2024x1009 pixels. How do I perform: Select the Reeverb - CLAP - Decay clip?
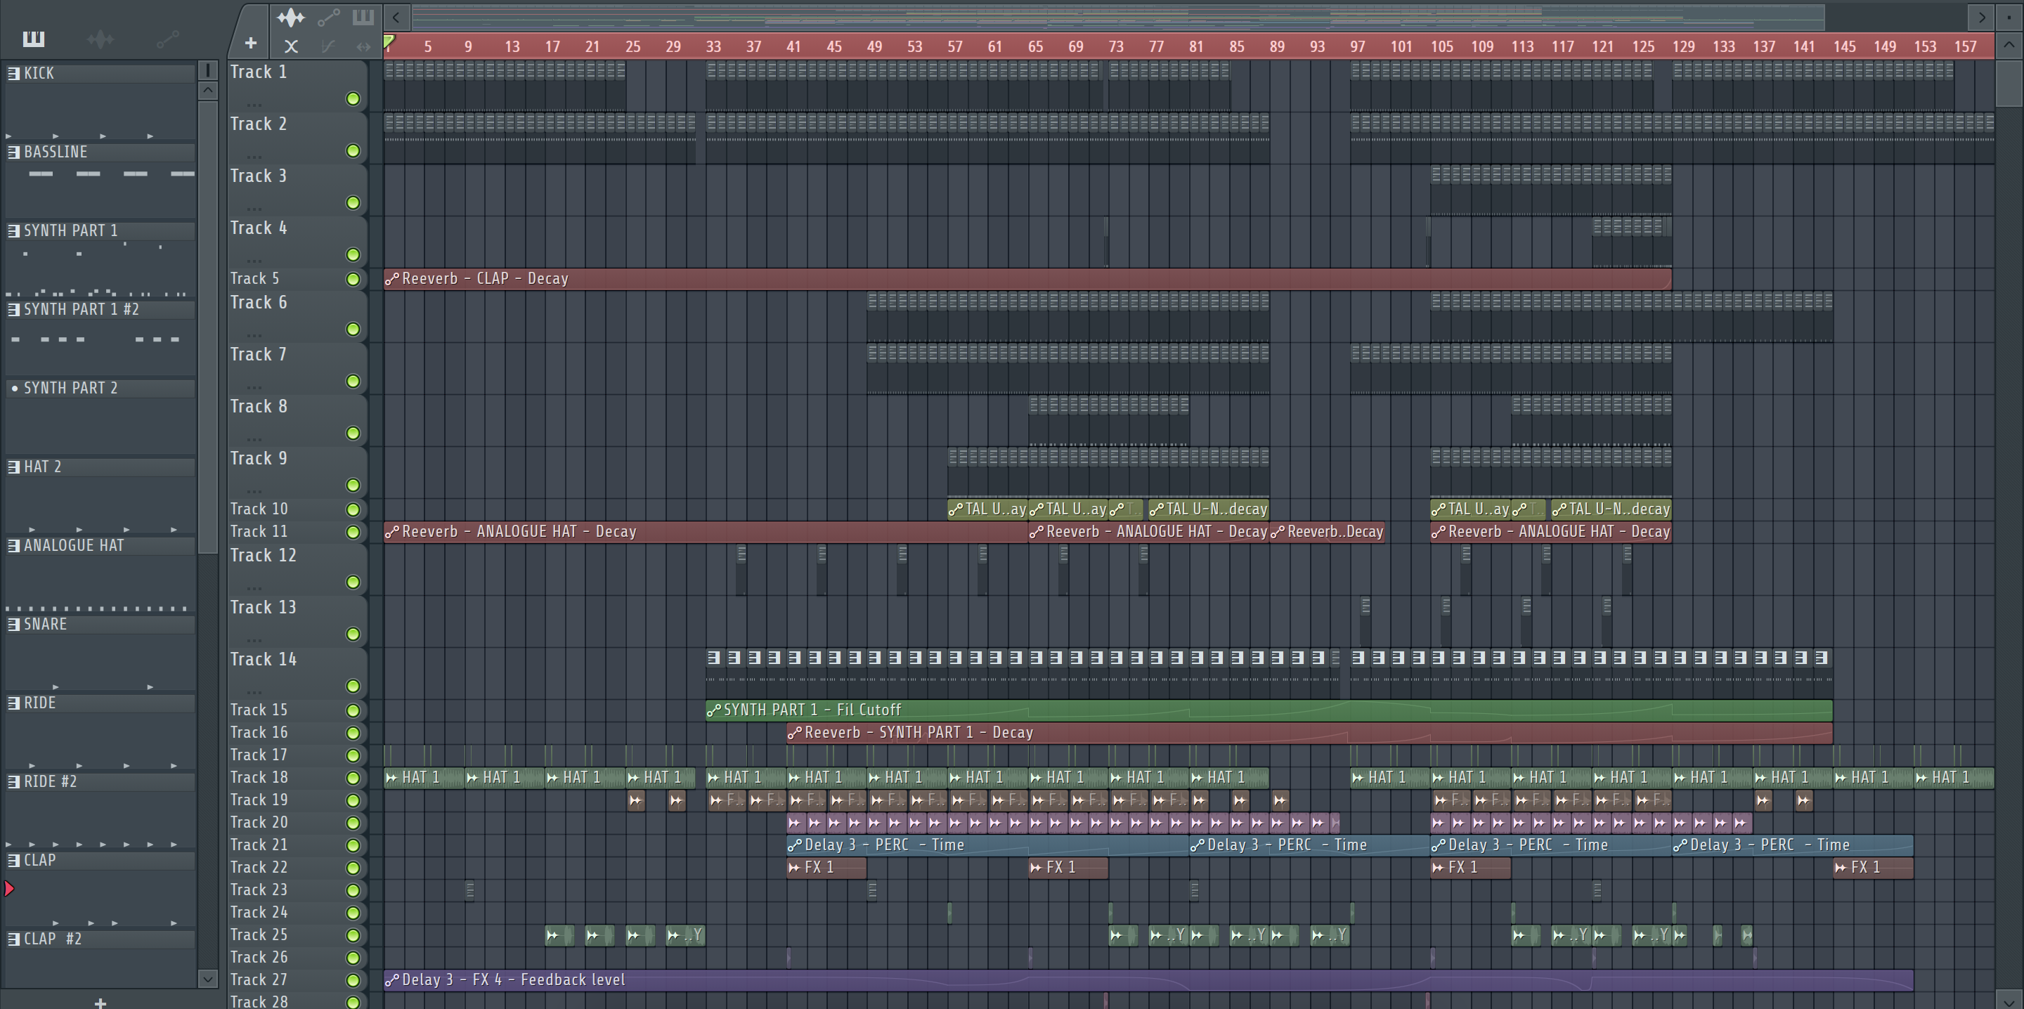tap(1027, 279)
